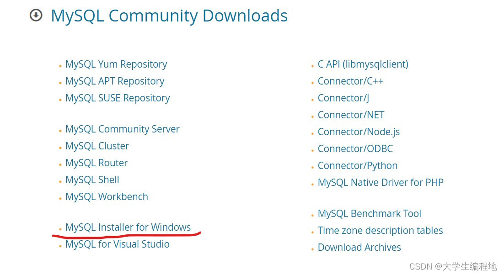Open MySQL Router download page
This screenshot has height=275, width=504.
[x=97, y=163]
